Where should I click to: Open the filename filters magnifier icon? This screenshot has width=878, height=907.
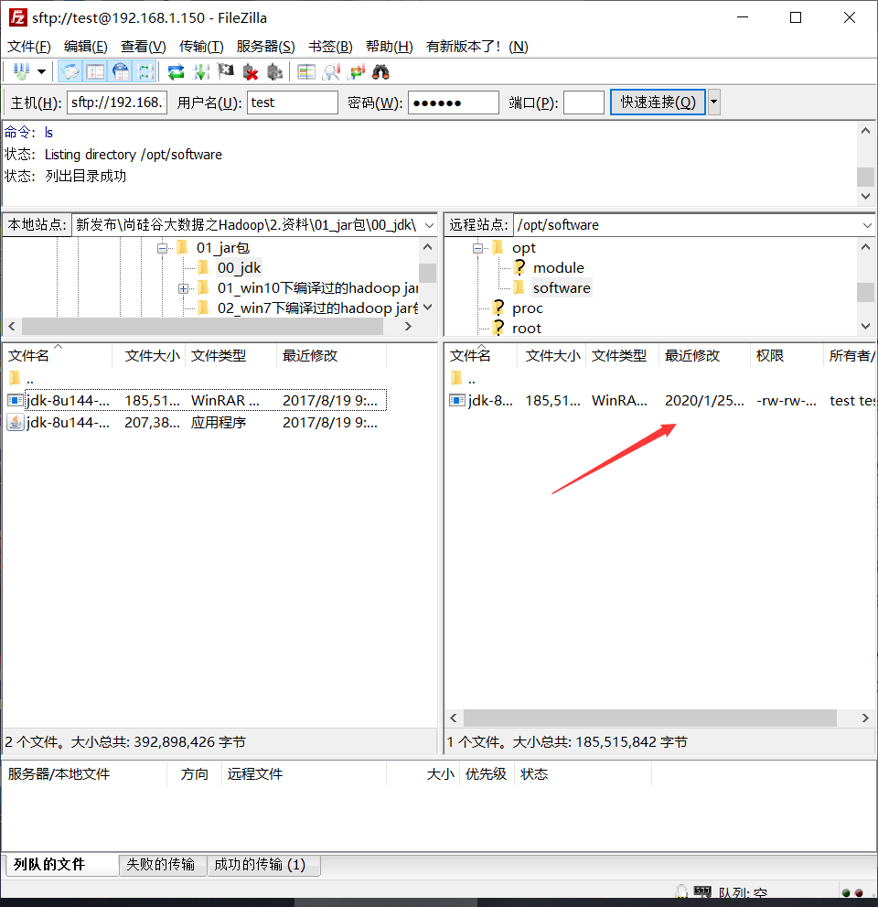pyautogui.click(x=331, y=71)
